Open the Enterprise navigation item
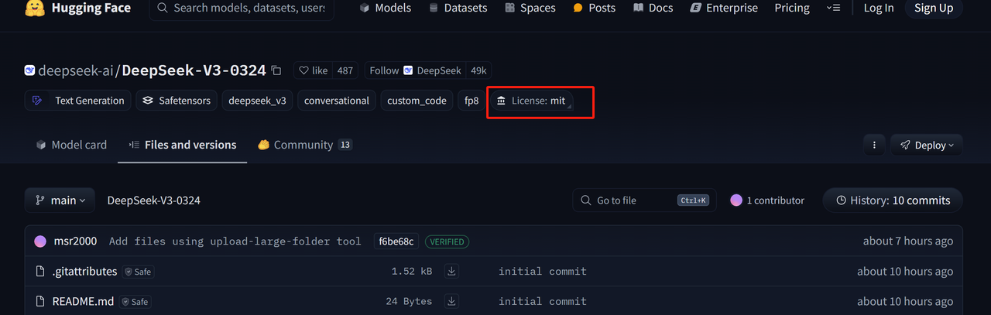Image resolution: width=991 pixels, height=315 pixels. point(723,8)
